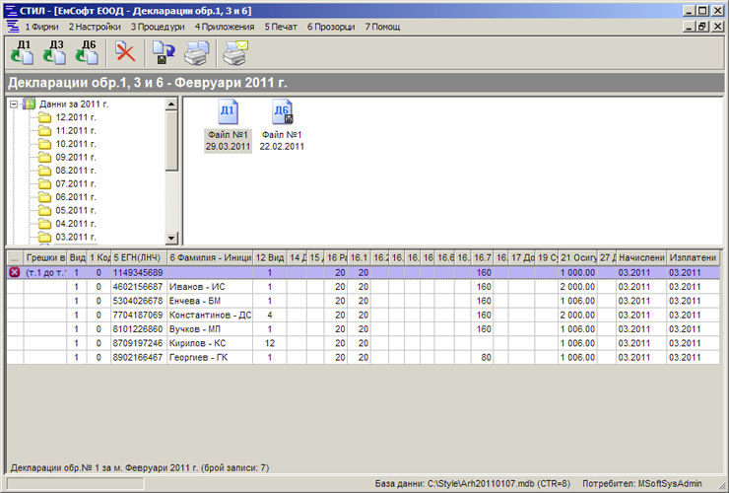This screenshot has height=493, width=729.
Task: Open the 10.2011 г. folder
Action: pos(75,144)
